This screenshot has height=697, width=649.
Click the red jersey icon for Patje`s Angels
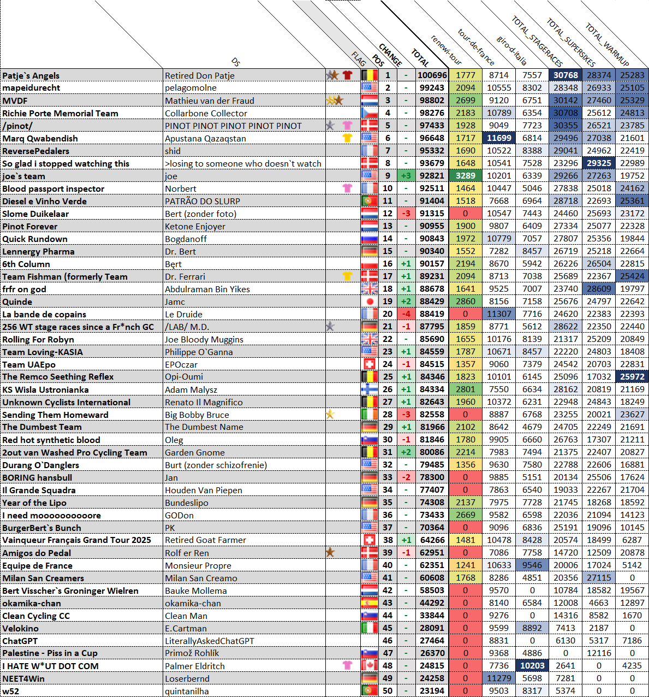(347, 75)
